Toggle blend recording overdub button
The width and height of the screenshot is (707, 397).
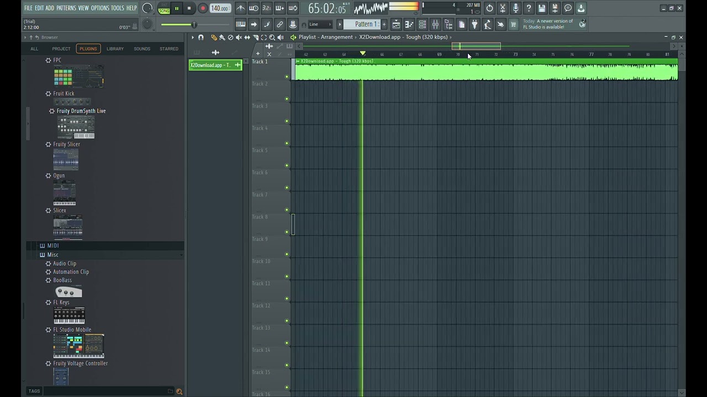(279, 8)
